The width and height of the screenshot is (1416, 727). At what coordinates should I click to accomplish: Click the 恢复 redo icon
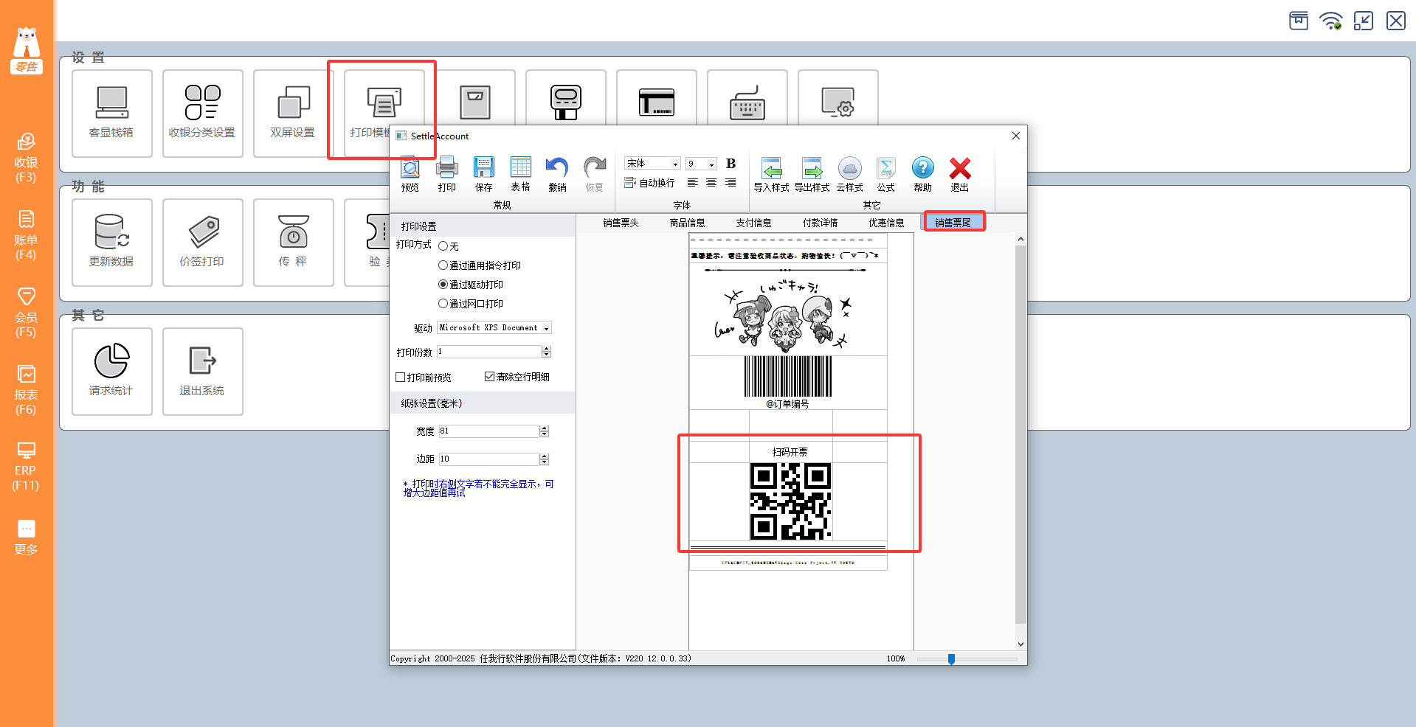(x=595, y=174)
